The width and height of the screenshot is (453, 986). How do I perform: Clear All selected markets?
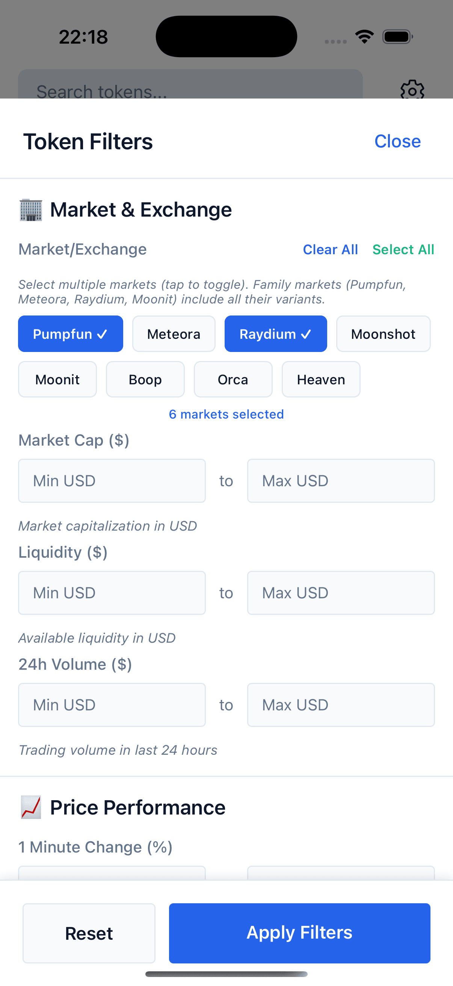point(330,250)
